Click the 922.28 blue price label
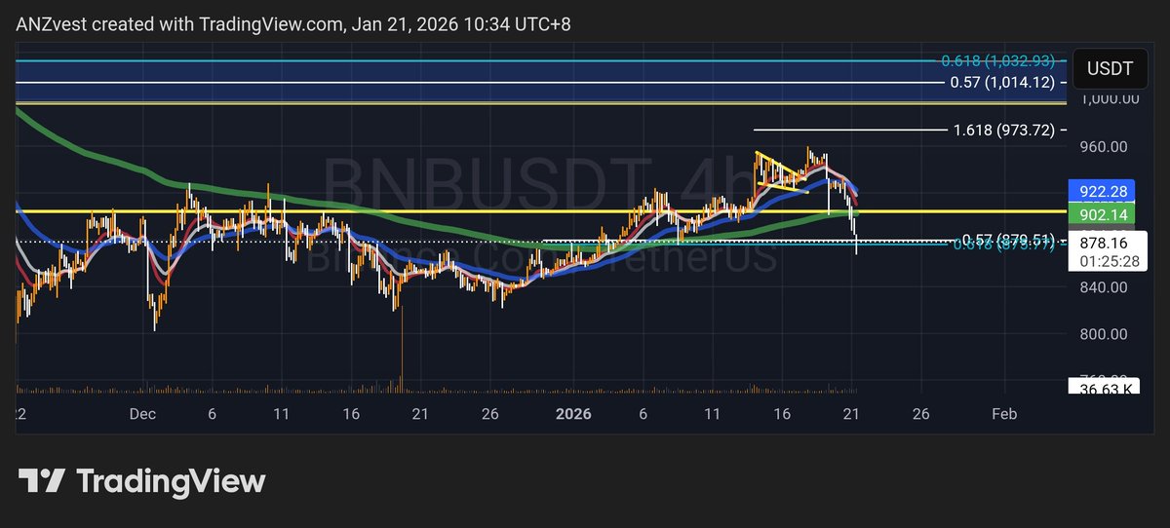This screenshot has height=528, width=1170. tap(1105, 191)
